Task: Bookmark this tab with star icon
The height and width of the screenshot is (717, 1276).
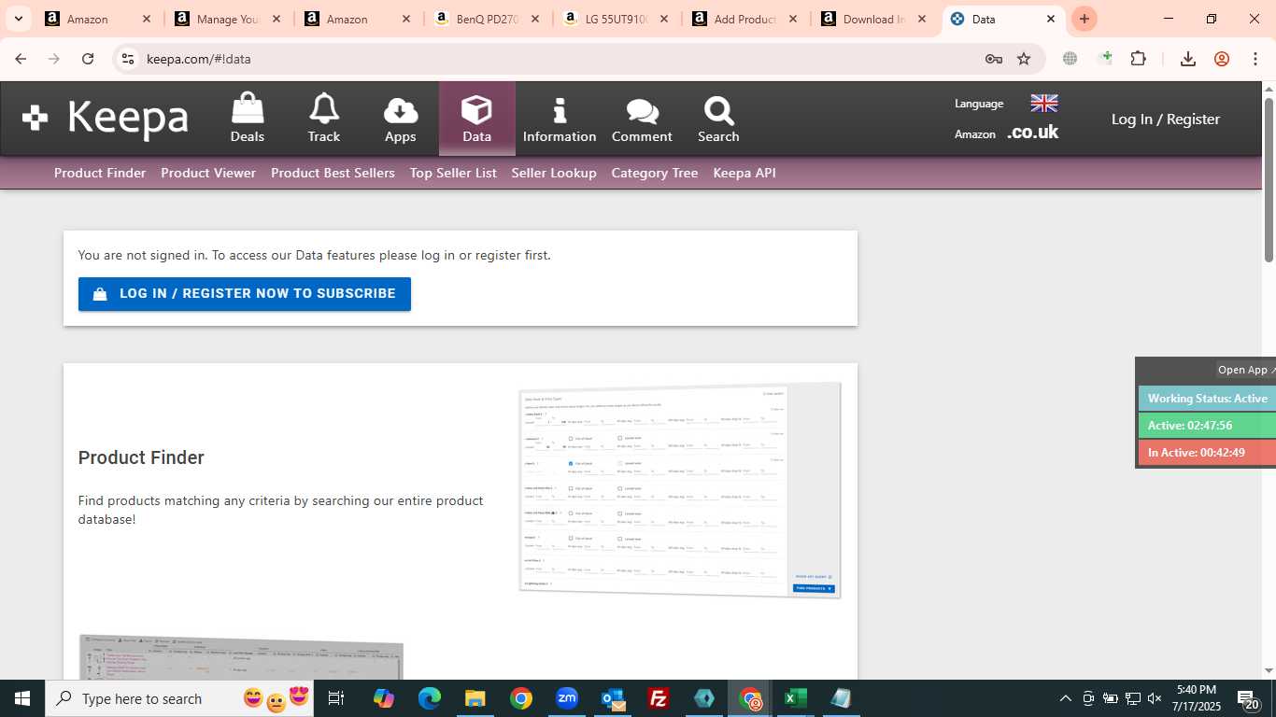Action: 1024,59
